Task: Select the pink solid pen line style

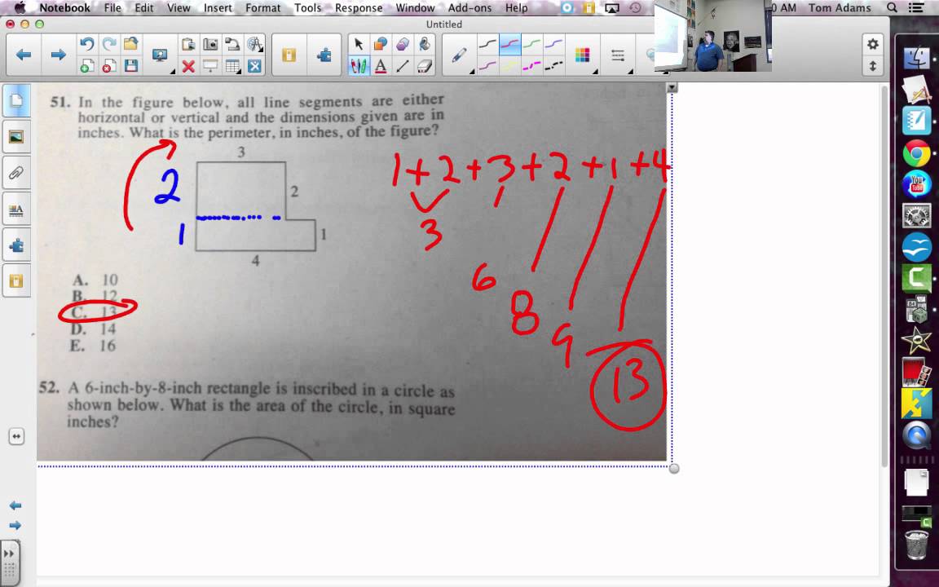Action: point(488,66)
